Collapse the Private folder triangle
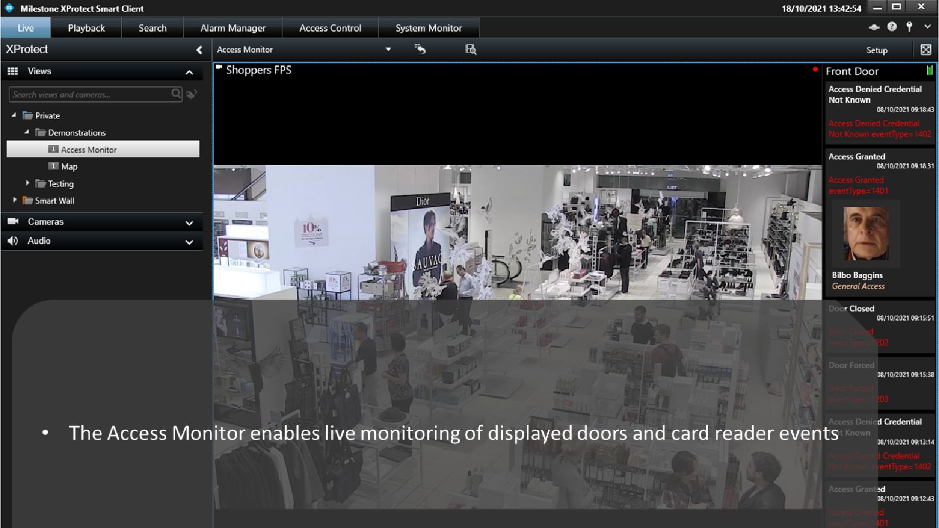 pos(14,115)
